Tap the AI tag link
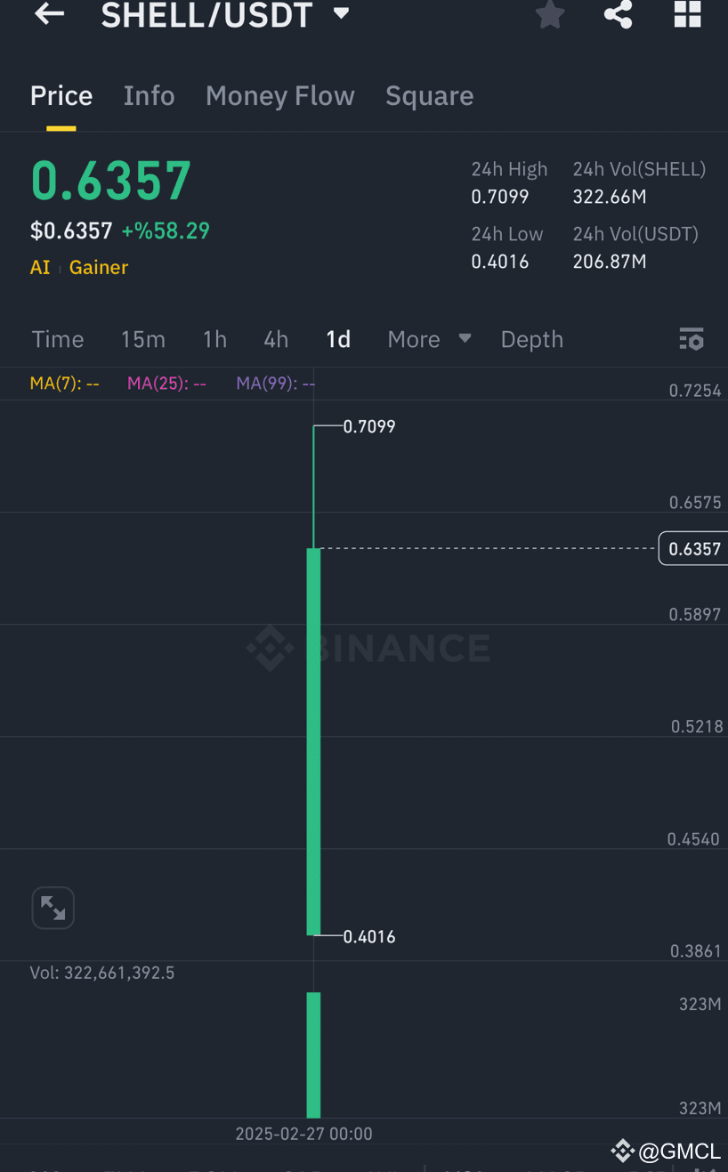The image size is (728, 1172). [x=40, y=267]
